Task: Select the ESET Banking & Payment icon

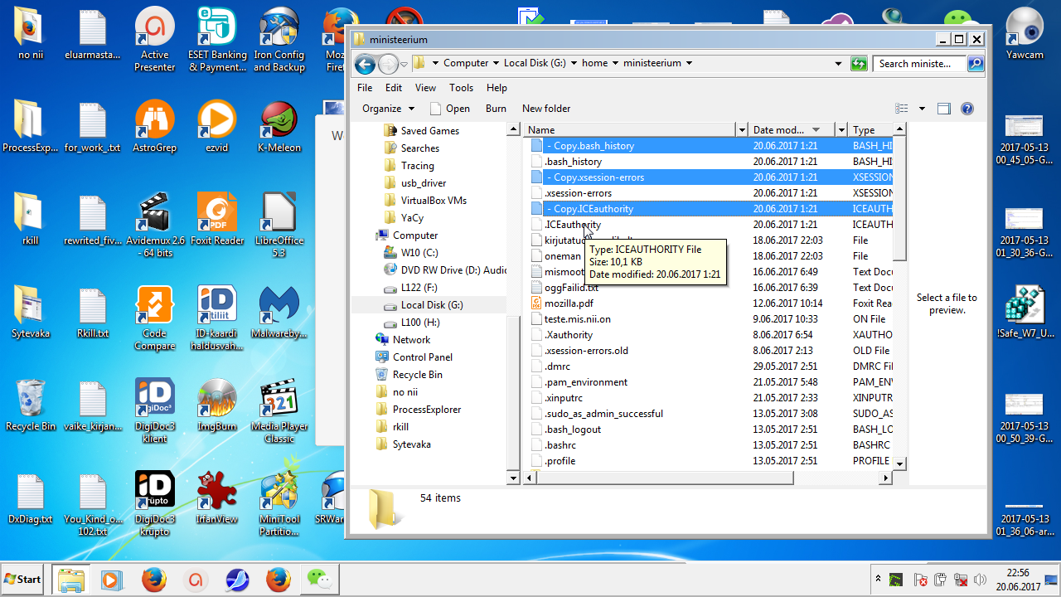Action: [x=217, y=40]
